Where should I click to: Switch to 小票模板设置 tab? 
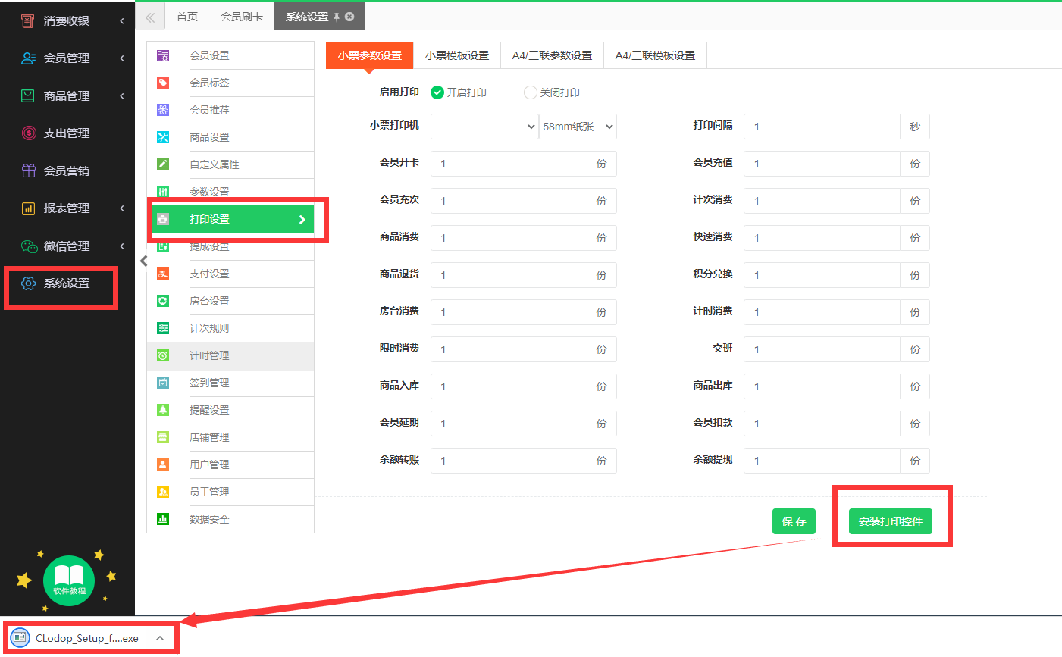pos(457,55)
